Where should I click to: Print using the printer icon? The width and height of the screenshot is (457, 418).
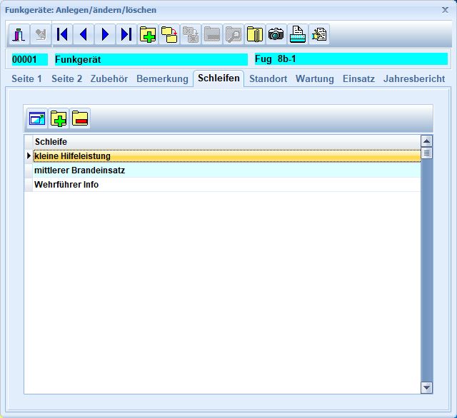(x=298, y=34)
